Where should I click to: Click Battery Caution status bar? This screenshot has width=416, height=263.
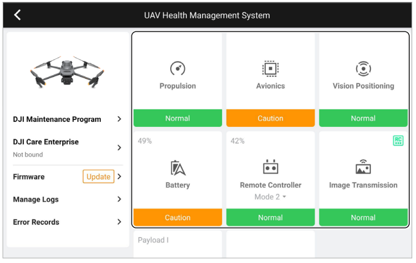pyautogui.click(x=177, y=217)
